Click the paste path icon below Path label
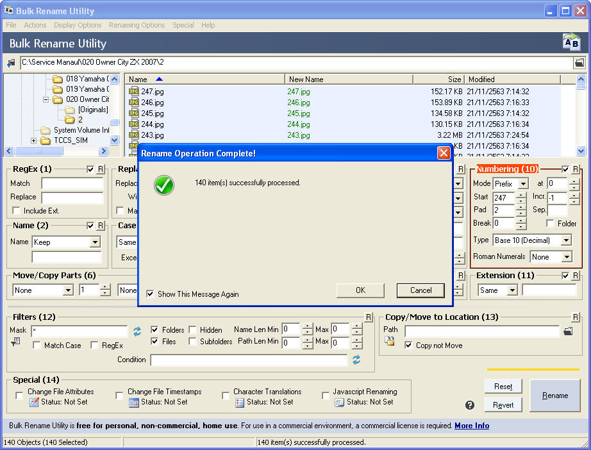 [389, 340]
